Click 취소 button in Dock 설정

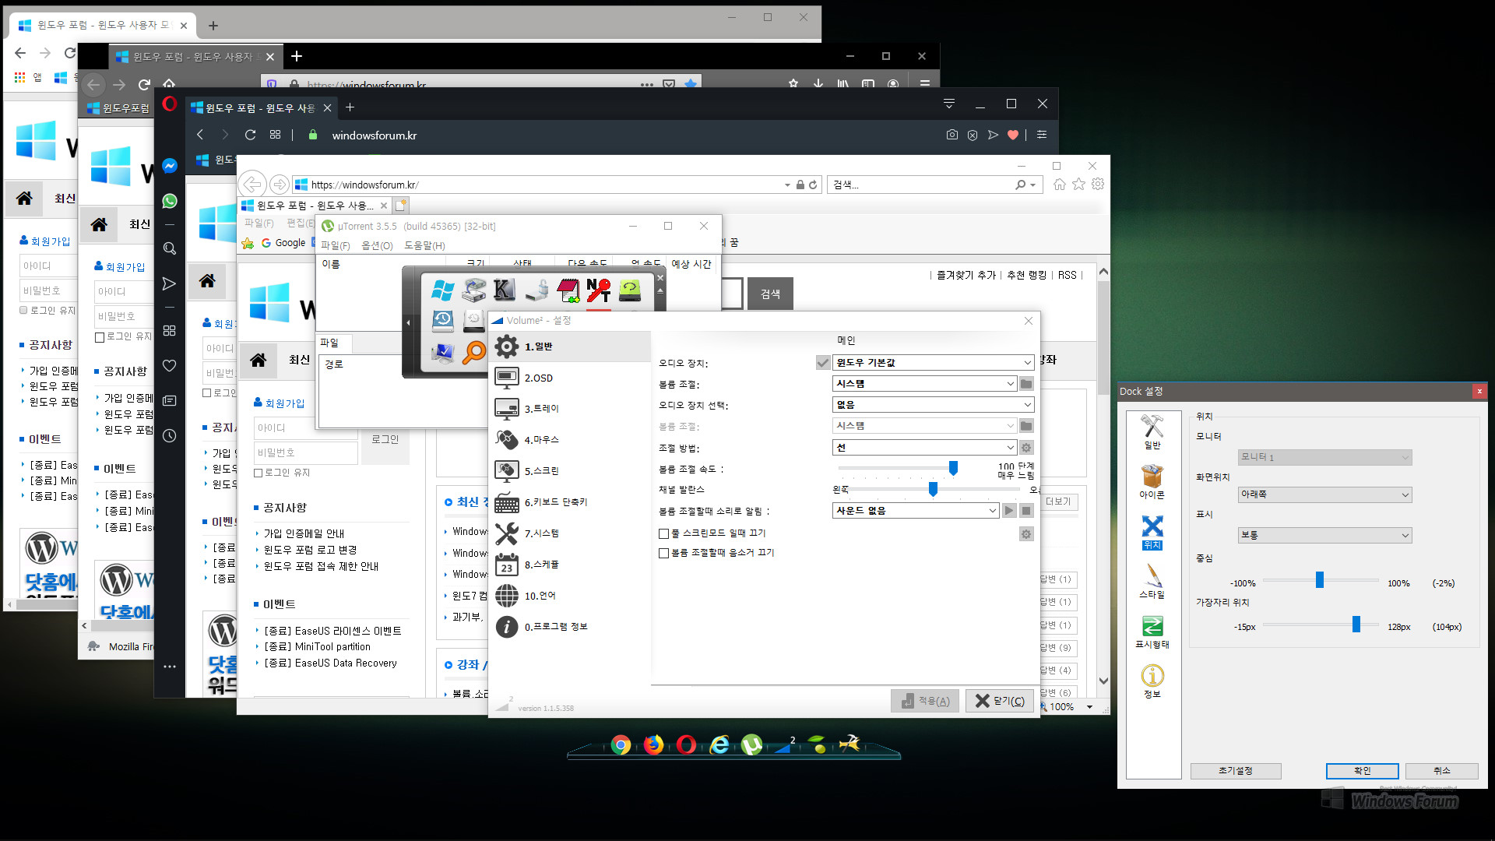[x=1442, y=771]
